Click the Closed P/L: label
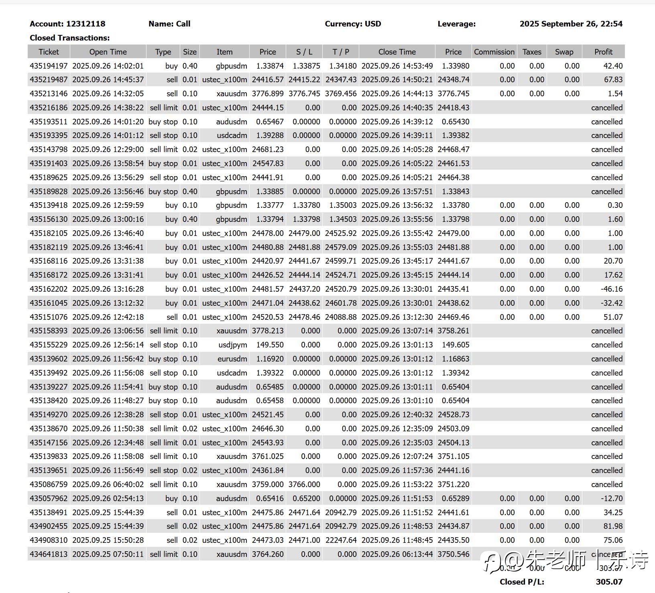 tap(522, 582)
